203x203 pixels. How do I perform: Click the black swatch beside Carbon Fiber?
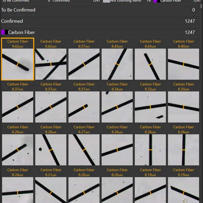click(x=6, y=32)
